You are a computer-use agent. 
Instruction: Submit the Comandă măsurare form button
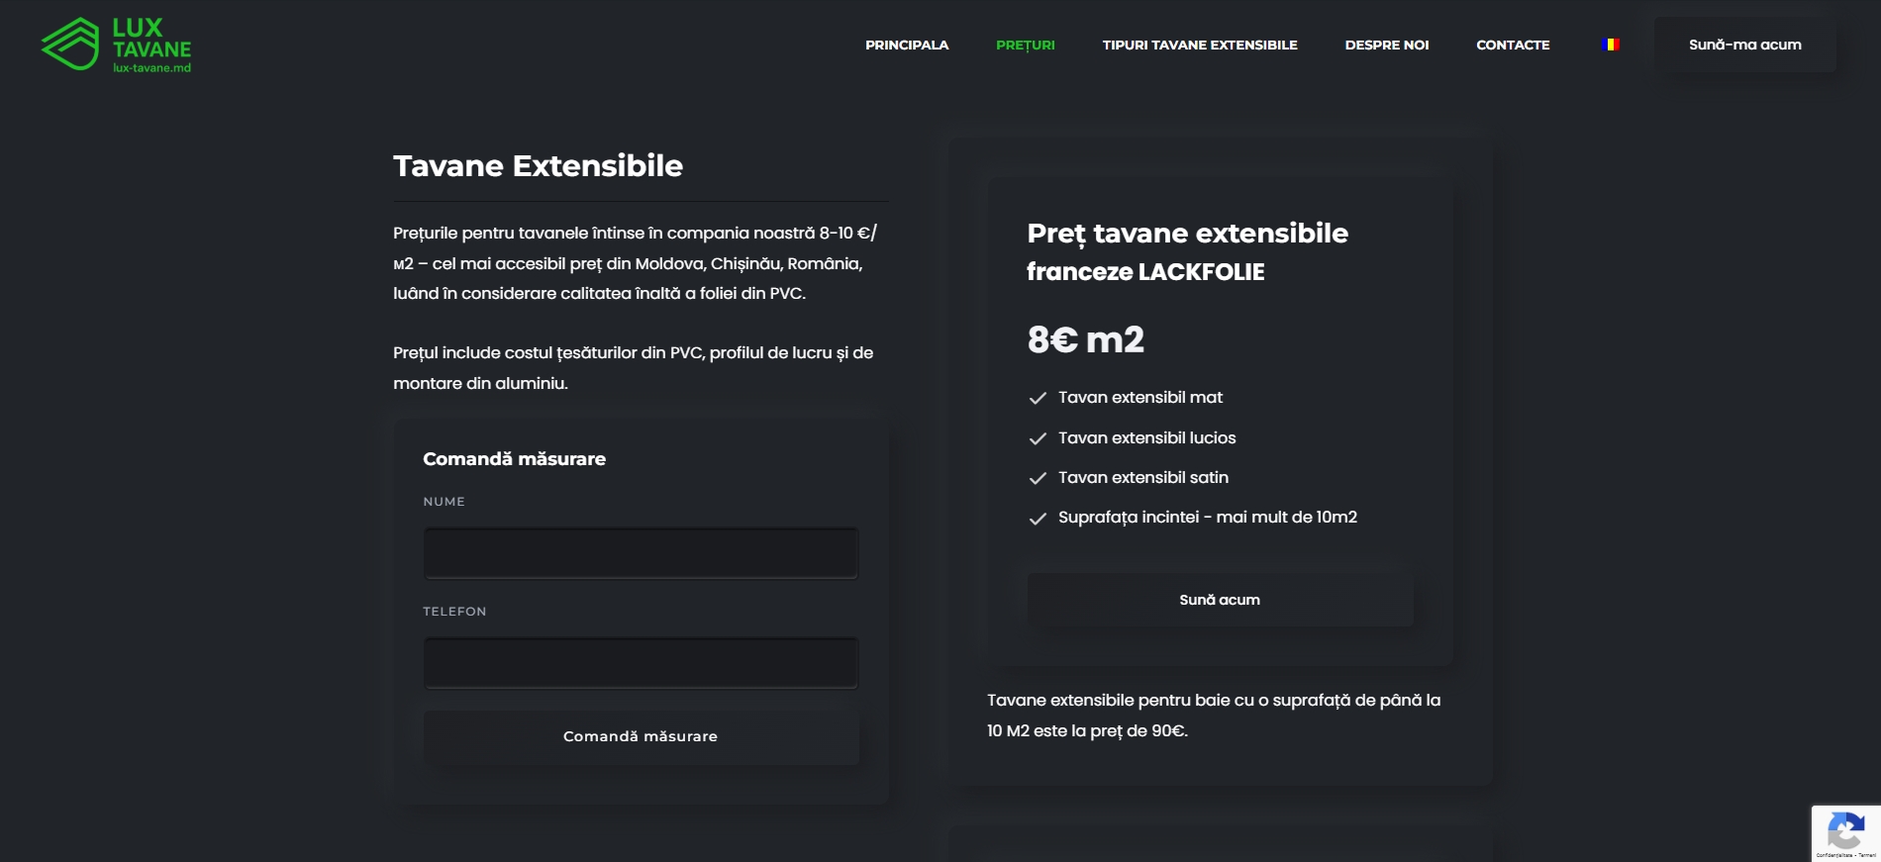tap(641, 736)
